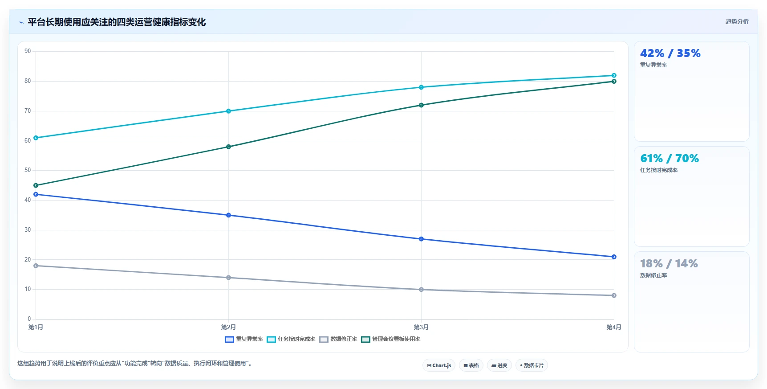Click the 42% / 35% stat value
Image resolution: width=767 pixels, height=389 pixels.
pos(670,53)
